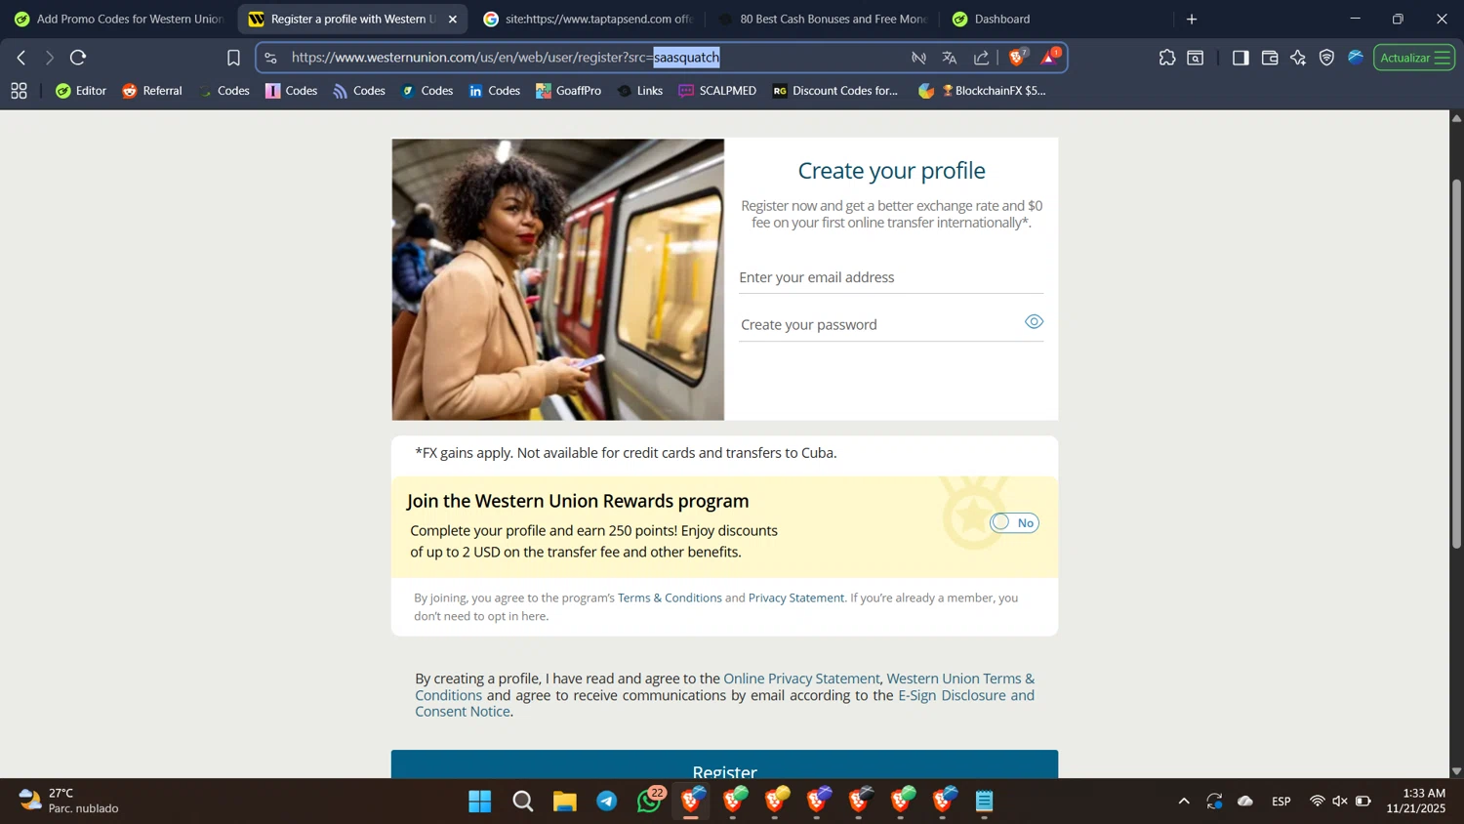This screenshot has height=824, width=1464.
Task: Click the email address field
Action: point(891,277)
